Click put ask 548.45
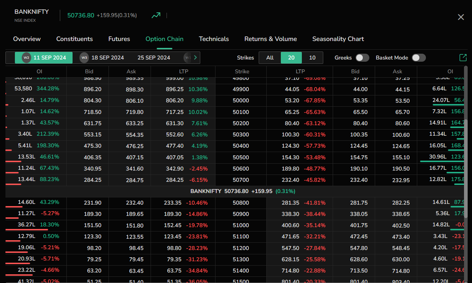The image size is (472, 283). pos(401,248)
